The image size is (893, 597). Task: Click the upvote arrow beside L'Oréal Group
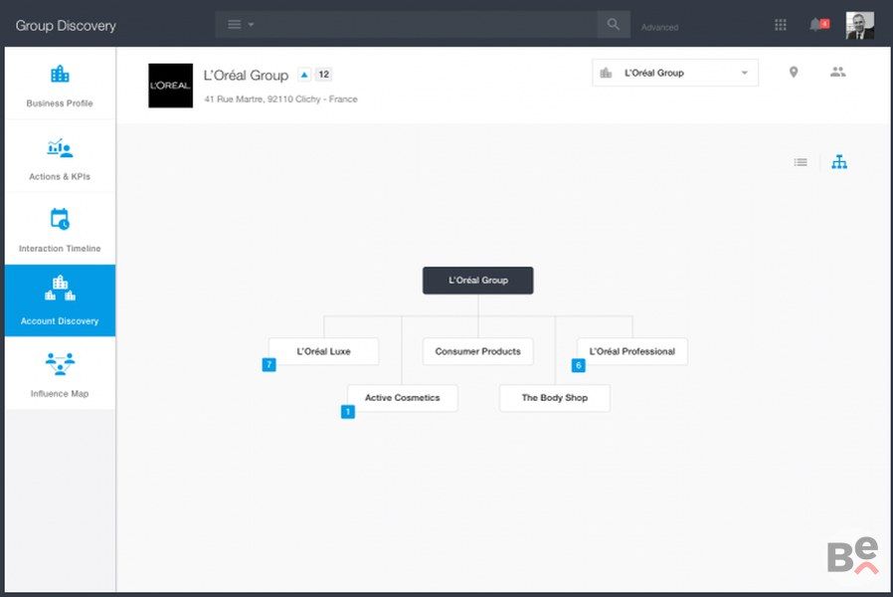304,75
